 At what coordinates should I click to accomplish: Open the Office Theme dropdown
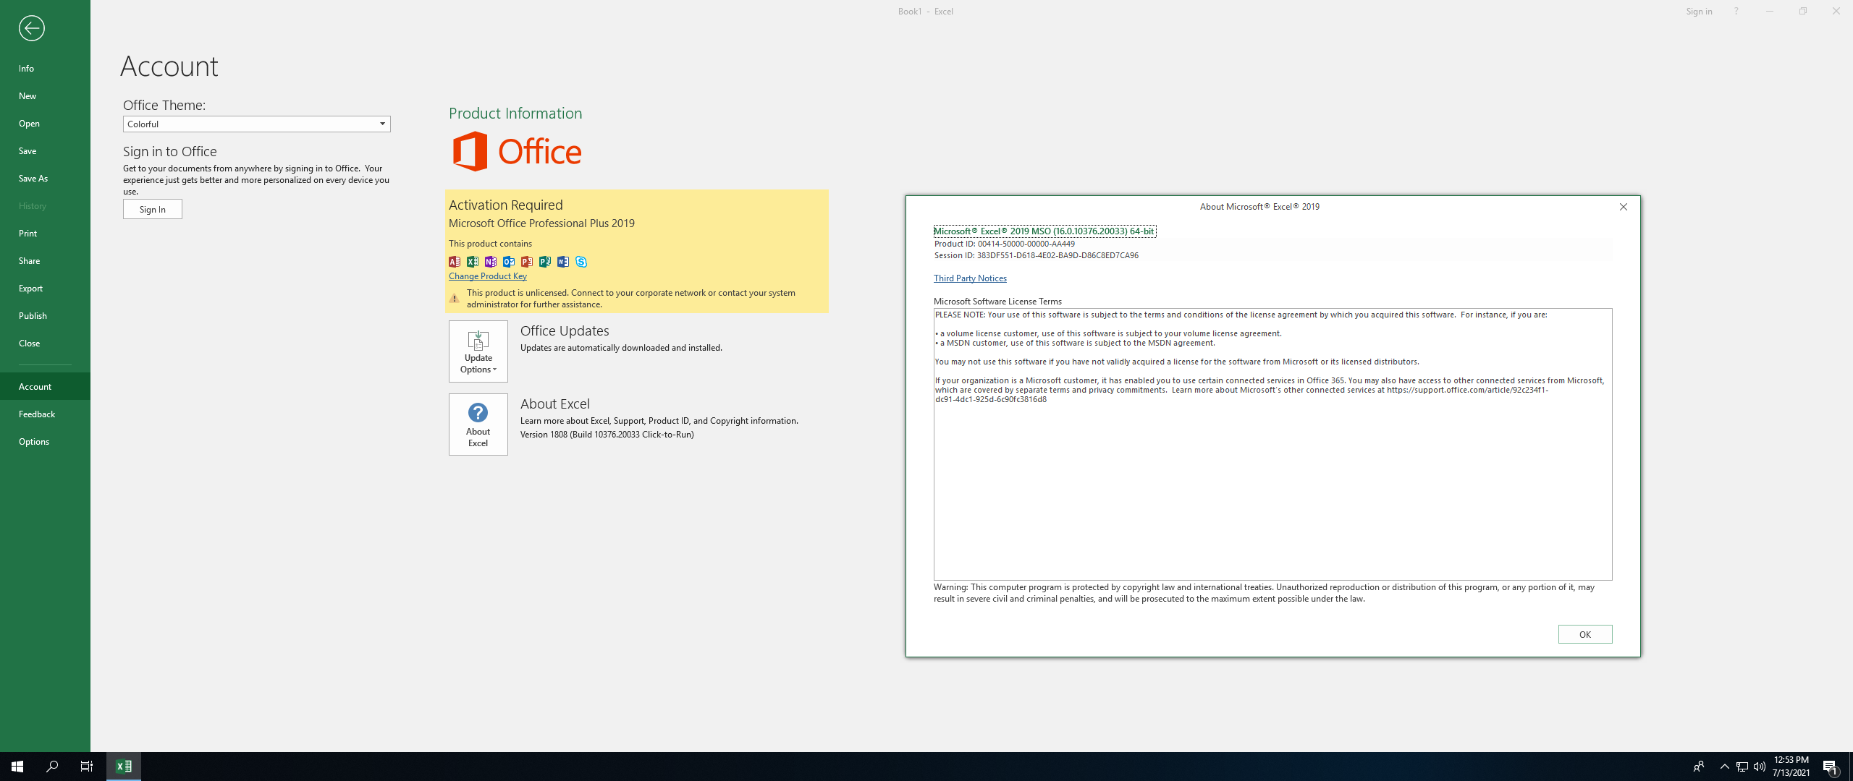pyautogui.click(x=257, y=124)
